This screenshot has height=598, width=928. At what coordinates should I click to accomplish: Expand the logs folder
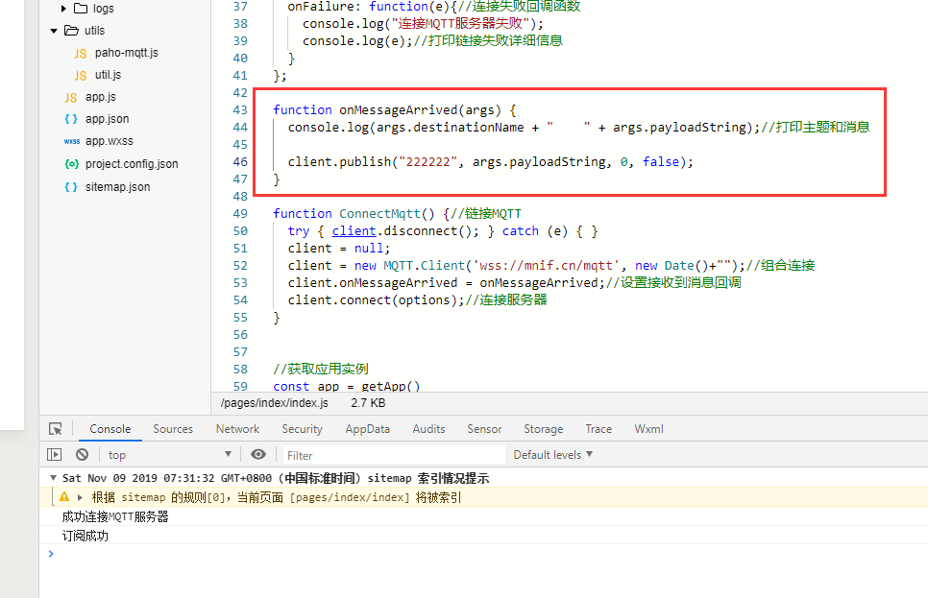(63, 9)
